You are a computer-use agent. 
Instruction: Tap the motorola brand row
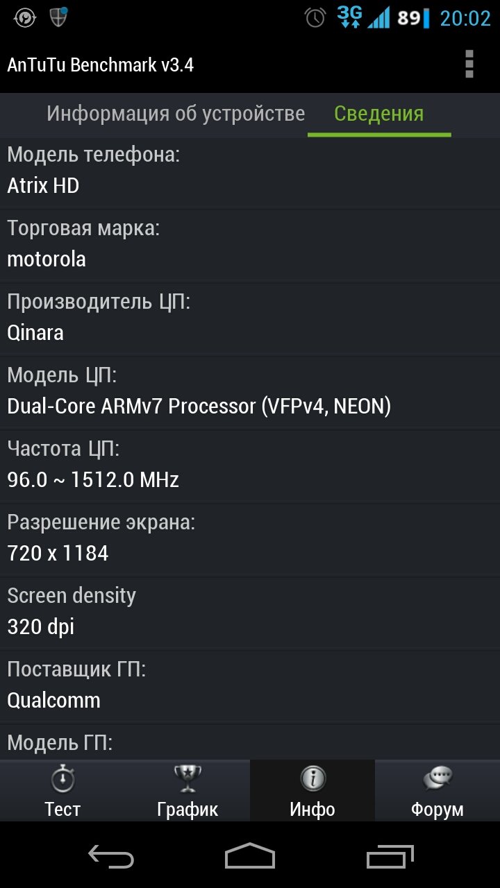pos(250,245)
